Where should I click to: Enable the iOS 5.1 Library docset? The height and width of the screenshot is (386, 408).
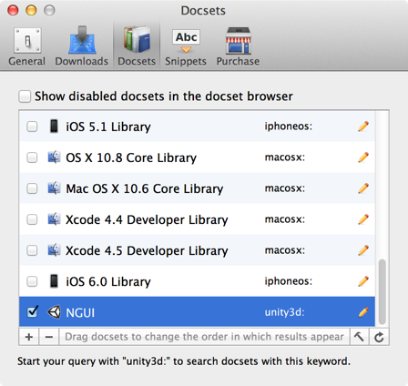pyautogui.click(x=32, y=127)
